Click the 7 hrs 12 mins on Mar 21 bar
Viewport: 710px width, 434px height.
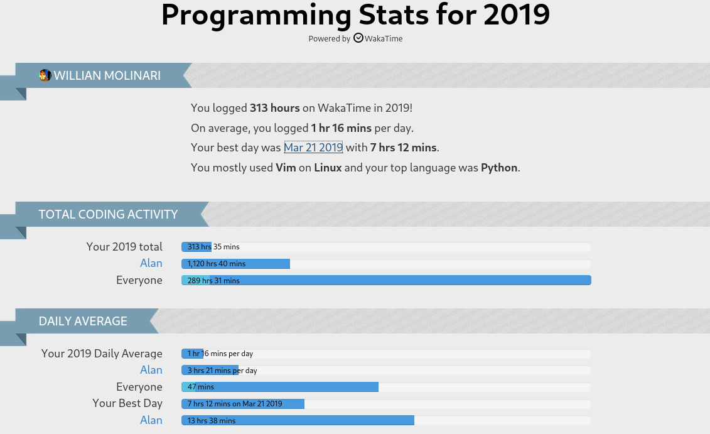pyautogui.click(x=386, y=404)
